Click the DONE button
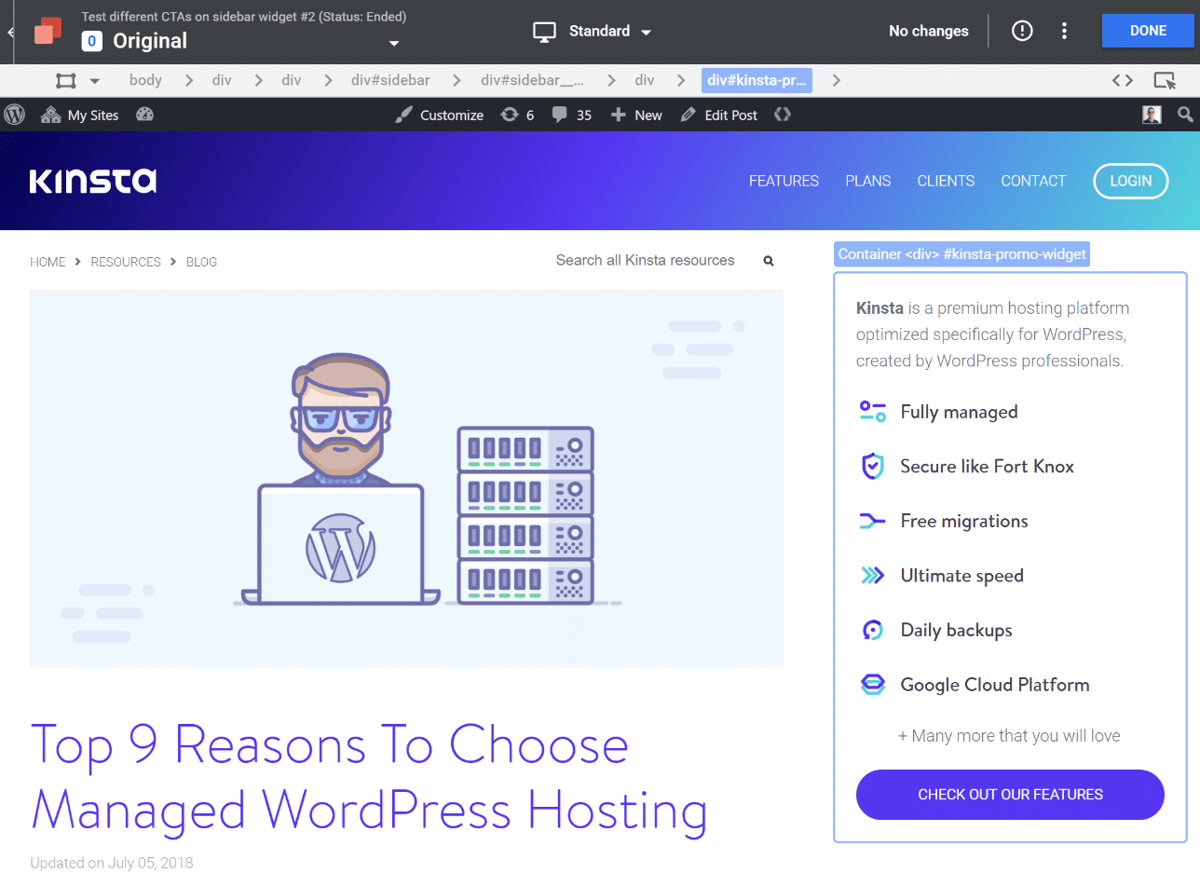 click(x=1148, y=31)
